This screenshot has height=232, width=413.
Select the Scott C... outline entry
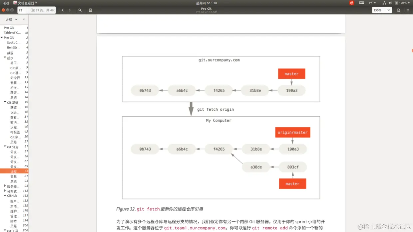(14, 43)
